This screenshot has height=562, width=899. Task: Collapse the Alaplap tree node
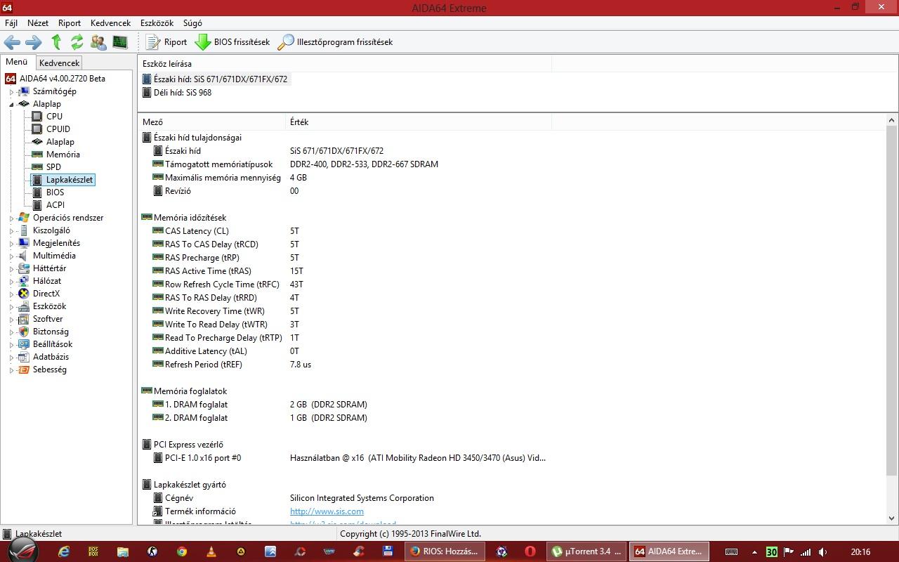pyautogui.click(x=11, y=104)
